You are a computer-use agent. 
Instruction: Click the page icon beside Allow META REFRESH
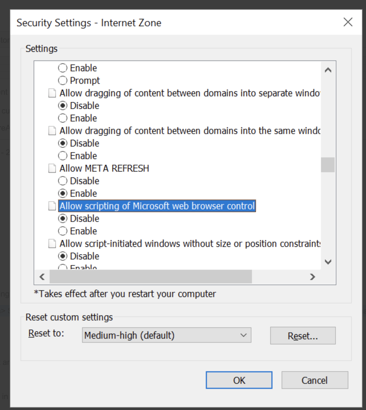(x=52, y=169)
